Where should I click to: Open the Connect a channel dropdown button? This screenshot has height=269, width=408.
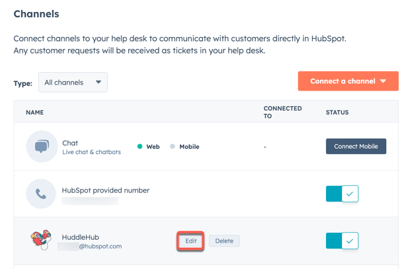point(348,81)
